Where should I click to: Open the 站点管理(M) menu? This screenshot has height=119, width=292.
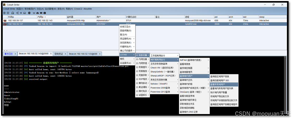click(50, 9)
